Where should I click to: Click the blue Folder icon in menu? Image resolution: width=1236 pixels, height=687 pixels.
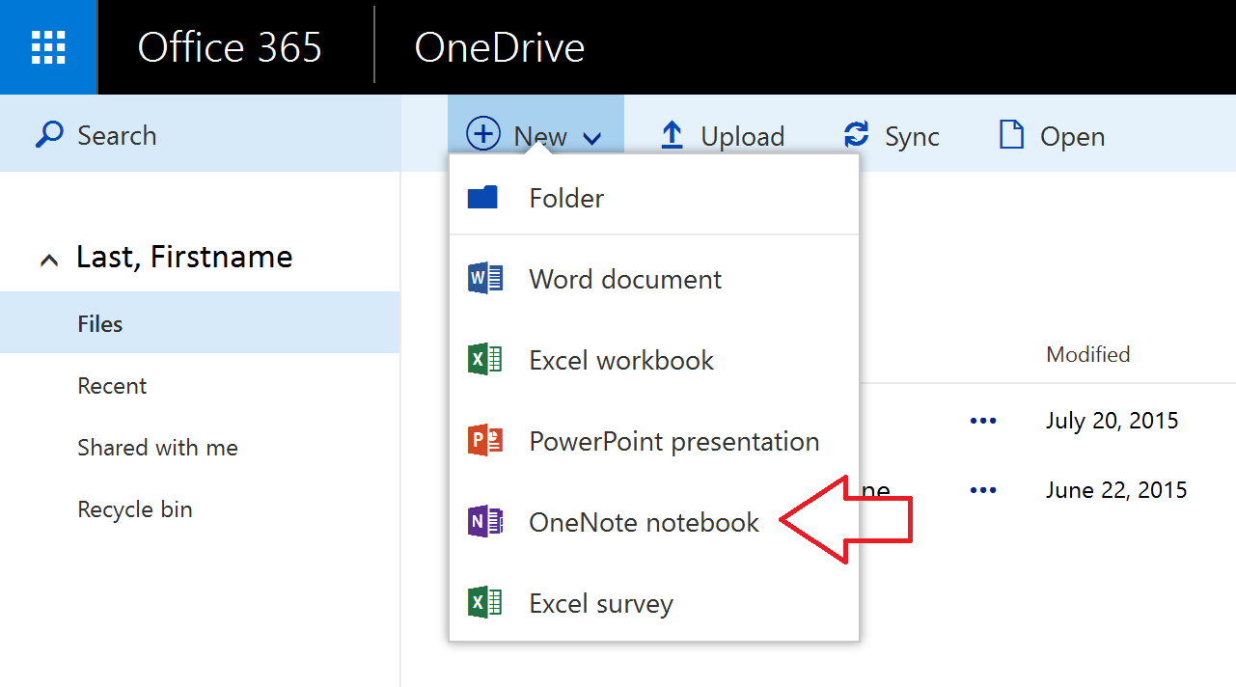coord(482,198)
